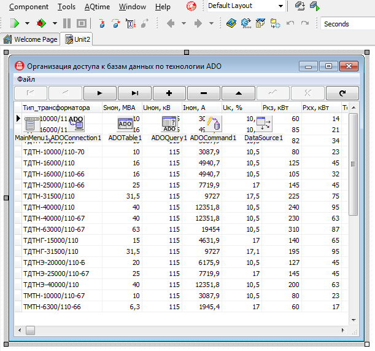375x351 pixels.
Task: Select the DataSource1 component icon
Action: 264,124
